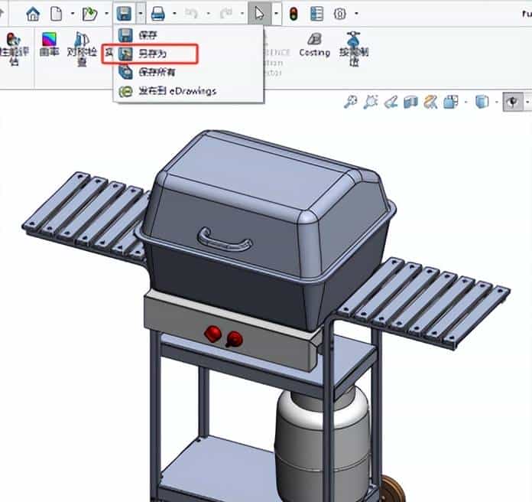532x502 pixels.
Task: Click the Previous View icon
Action: [391, 102]
